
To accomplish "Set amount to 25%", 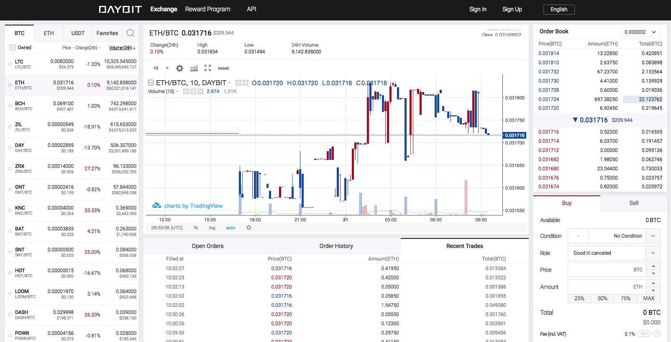I will (579, 298).
